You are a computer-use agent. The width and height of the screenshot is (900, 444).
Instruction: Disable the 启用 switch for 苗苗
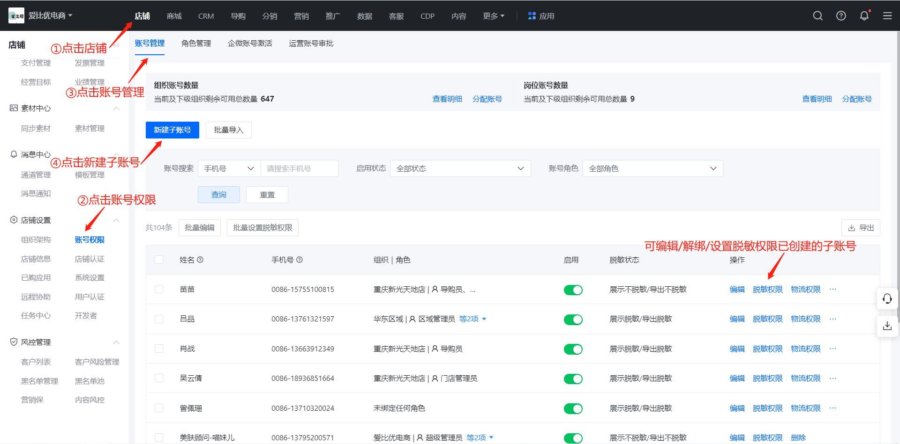[573, 290]
